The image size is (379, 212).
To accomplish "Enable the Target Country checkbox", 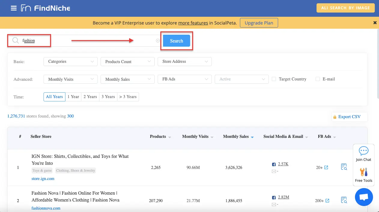I will [x=274, y=79].
